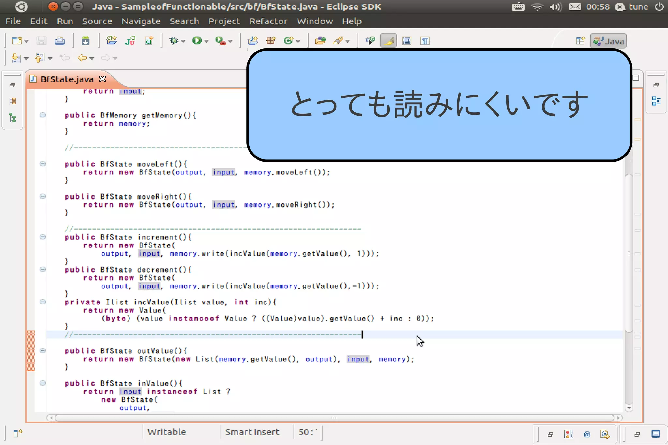Viewport: 668px width, 445px height.
Task: Close the BfState.java tab
Action: [102, 79]
